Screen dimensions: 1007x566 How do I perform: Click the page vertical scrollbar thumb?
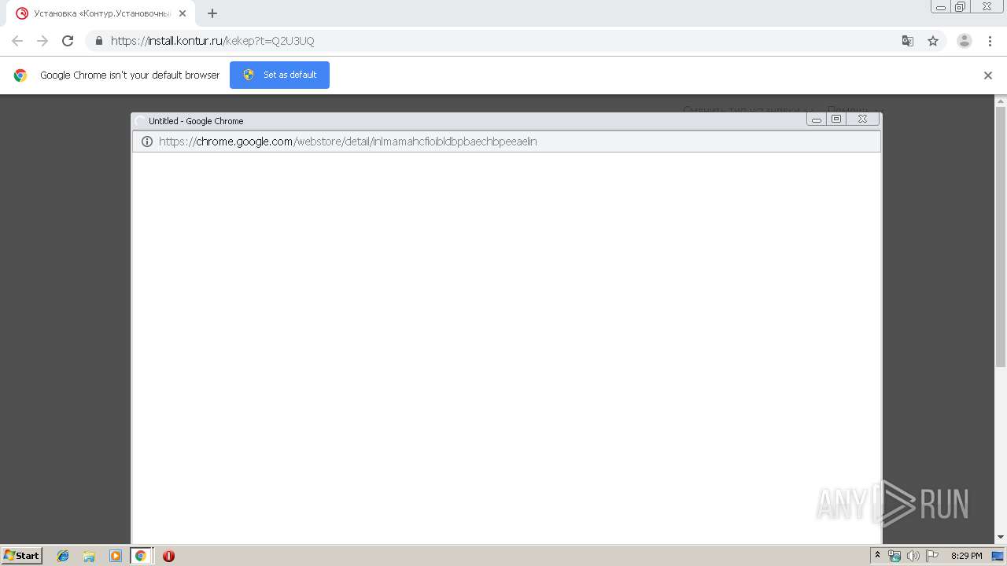click(x=1001, y=237)
